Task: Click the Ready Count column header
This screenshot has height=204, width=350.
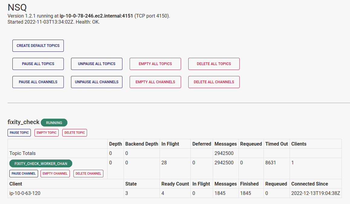Action: pyautogui.click(x=175, y=184)
